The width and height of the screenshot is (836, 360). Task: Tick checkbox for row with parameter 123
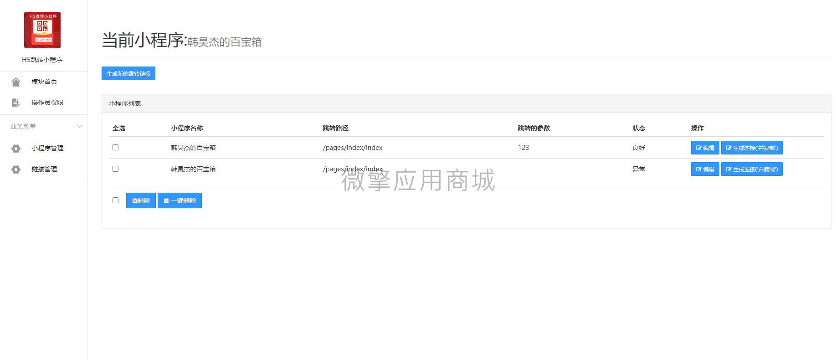[116, 148]
